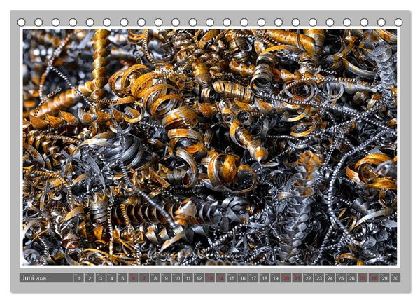This screenshot has height=302, width=420.
Task: Select day 29 in the calendar strip
Action: 384,278
